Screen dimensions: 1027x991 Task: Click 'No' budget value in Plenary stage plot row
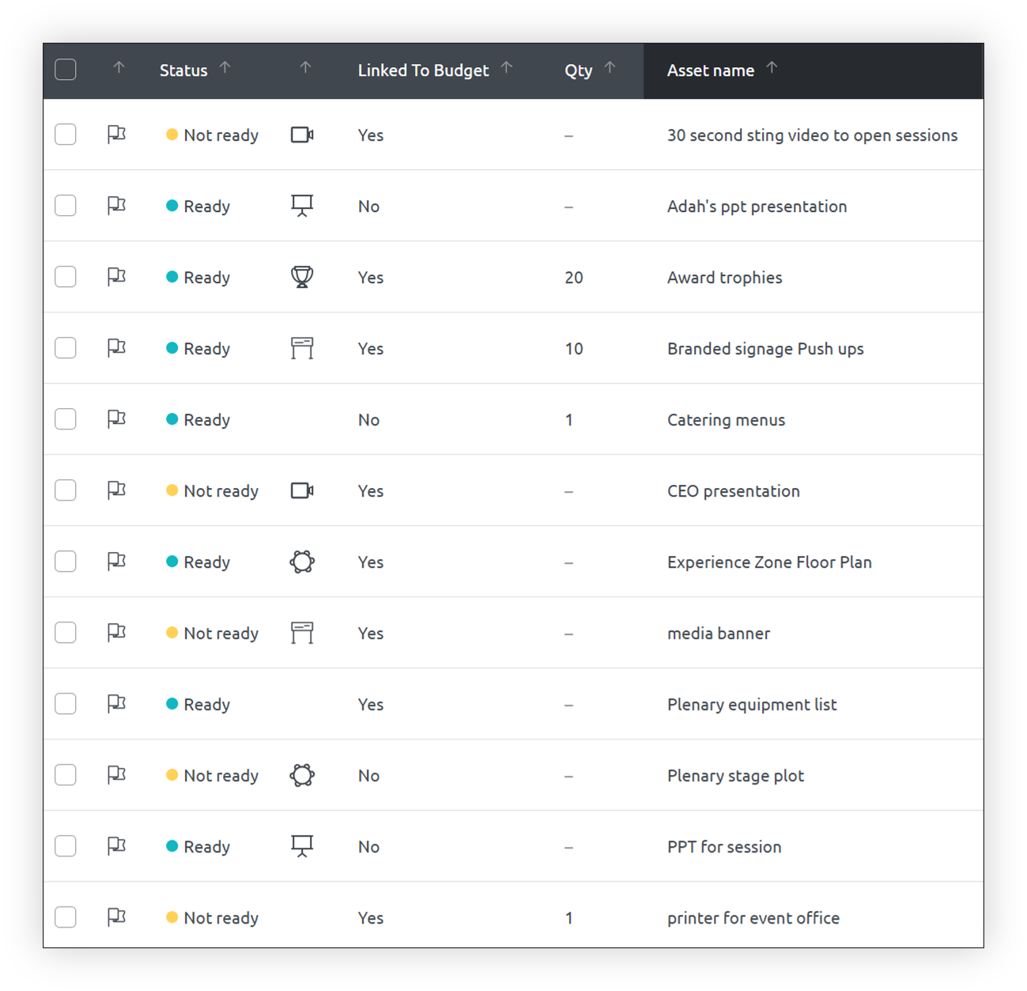pos(368,776)
